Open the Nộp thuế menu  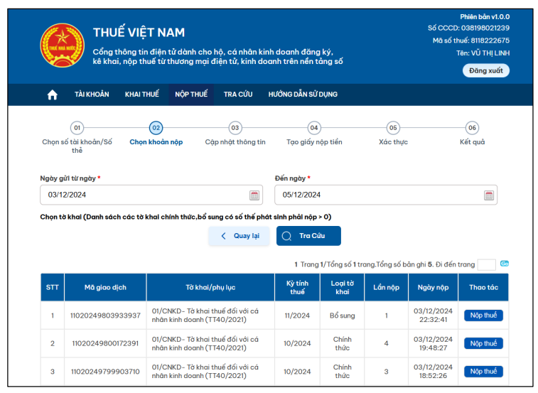click(191, 95)
